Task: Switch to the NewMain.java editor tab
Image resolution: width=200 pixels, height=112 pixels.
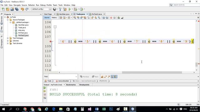Action: click(x=64, y=14)
